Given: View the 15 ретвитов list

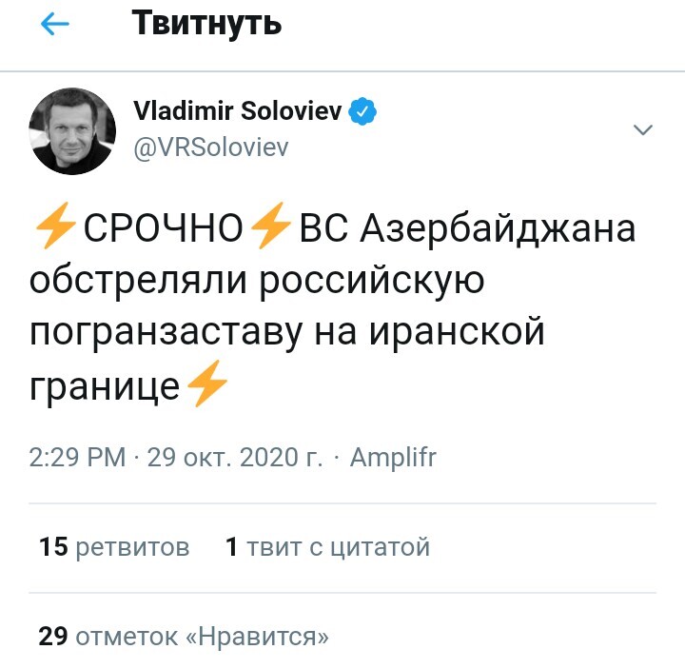Looking at the screenshot, I should pyautogui.click(x=114, y=547).
